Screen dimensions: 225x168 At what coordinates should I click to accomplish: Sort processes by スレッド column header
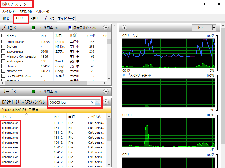point(90,36)
